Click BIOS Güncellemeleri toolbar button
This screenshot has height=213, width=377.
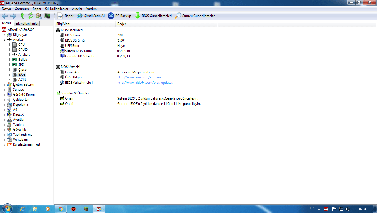[153, 16]
